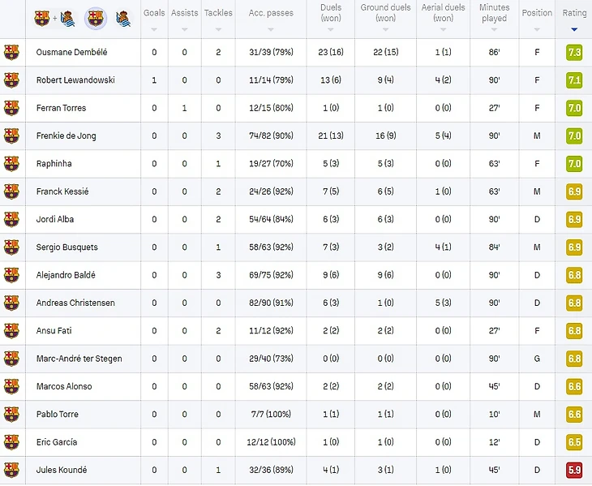Click Barcelona crest beside Pablo Torre
Viewport: 592px width, 486px height.
coord(11,415)
